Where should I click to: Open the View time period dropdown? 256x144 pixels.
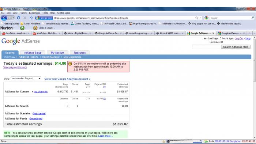click(x=26, y=79)
